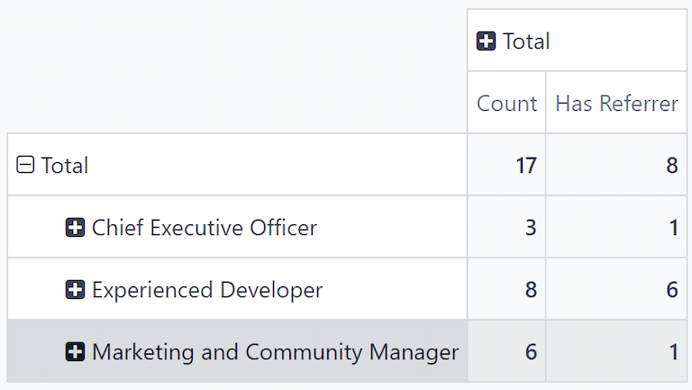Image resolution: width=692 pixels, height=390 pixels.
Task: Click Marketing and Community Manager count cell
Action: [506, 352]
